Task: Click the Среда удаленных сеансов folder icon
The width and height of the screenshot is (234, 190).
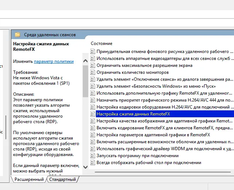Action: tap(17, 35)
